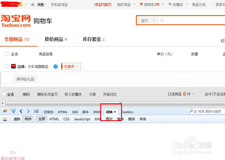Screen dimensions: 225x160
Task: Filter network requests by HTML
Action: pos(54,119)
